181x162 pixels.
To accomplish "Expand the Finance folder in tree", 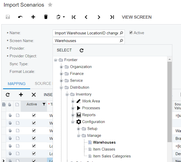I will coord(61,74).
